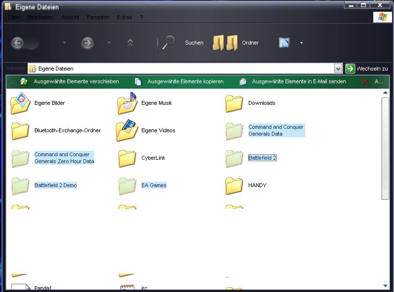Click the move selected items icon
The image size is (394, 292).
pos(24,81)
